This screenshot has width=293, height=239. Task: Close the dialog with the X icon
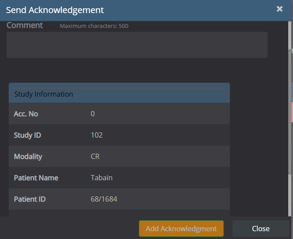point(280,9)
